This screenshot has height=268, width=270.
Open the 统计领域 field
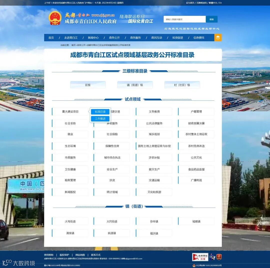[112, 192]
